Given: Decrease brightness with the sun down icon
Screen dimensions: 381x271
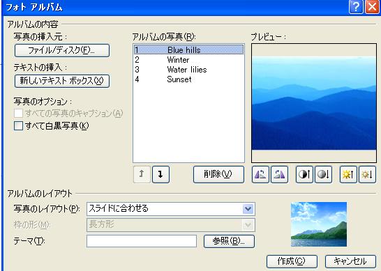Looking at the screenshot, I should pyautogui.click(x=367, y=174).
